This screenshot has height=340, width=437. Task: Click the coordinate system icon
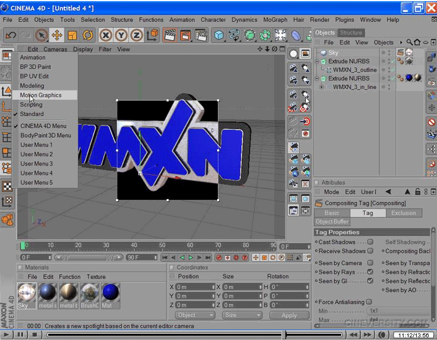click(x=152, y=36)
